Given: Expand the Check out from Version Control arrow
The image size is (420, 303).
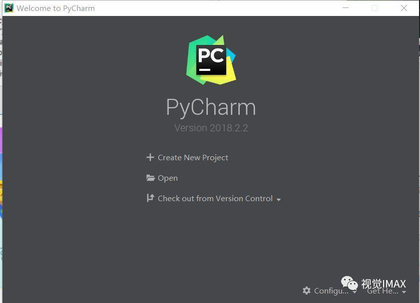Looking at the screenshot, I should pos(279,200).
